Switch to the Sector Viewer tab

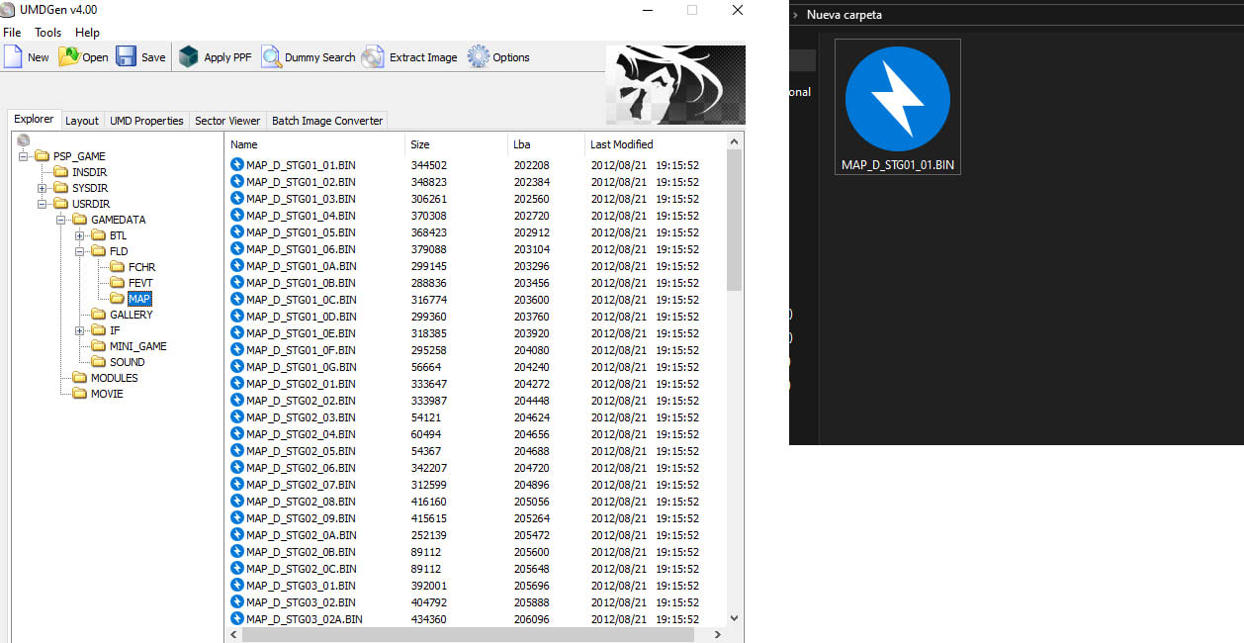click(x=227, y=121)
